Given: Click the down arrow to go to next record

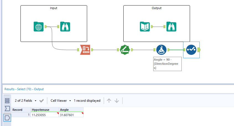Looking at the screenshot, I should [117, 101].
